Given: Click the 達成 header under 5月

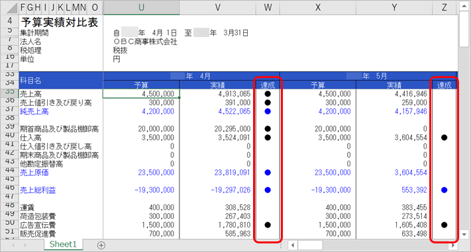Looking at the screenshot, I should tap(445, 85).
